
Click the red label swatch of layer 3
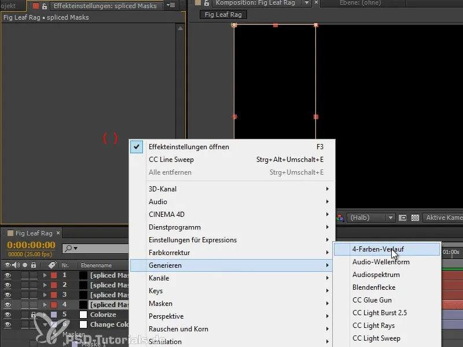pyautogui.click(x=54, y=295)
